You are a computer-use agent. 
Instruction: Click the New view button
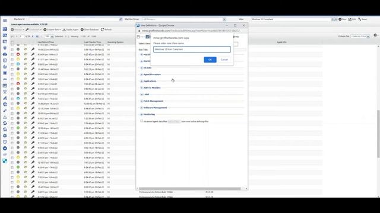pos(343,19)
